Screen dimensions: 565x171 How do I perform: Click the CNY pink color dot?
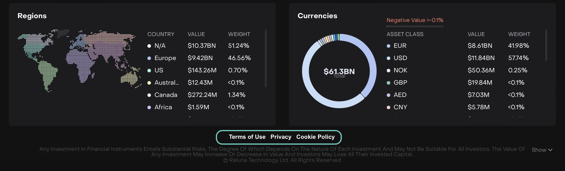coord(389,107)
